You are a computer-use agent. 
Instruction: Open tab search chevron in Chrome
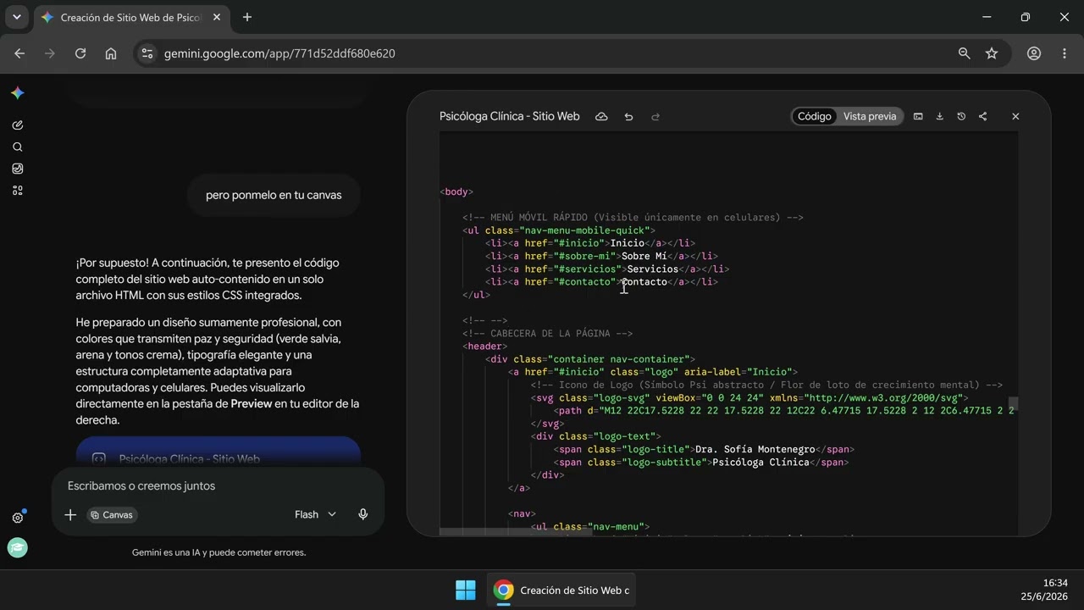pyautogui.click(x=16, y=17)
